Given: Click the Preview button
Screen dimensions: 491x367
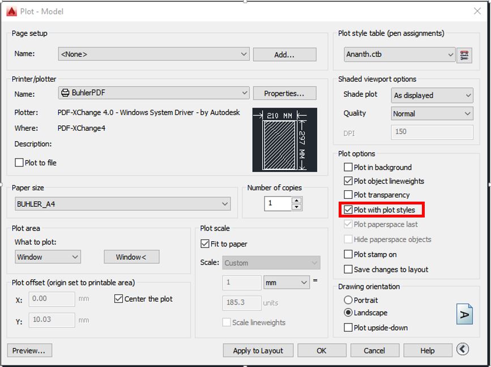Looking at the screenshot, I should [x=29, y=350].
